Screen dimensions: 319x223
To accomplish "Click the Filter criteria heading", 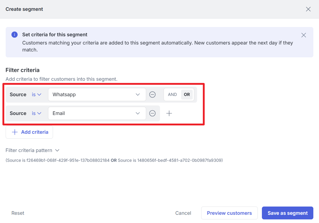I will pyautogui.click(x=23, y=70).
